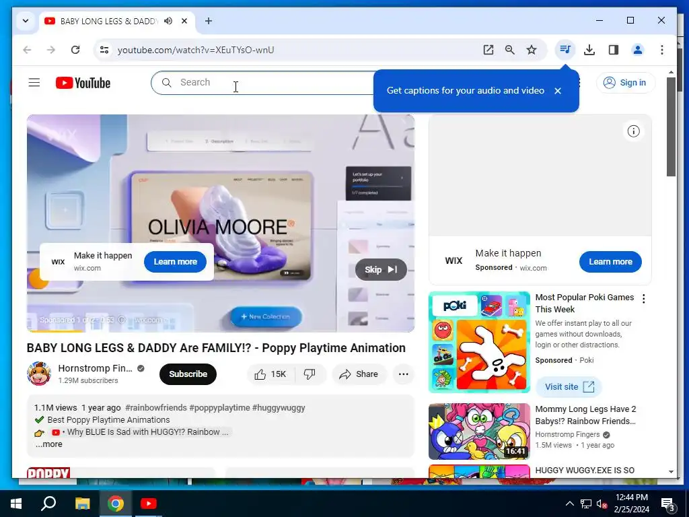Click Learn more in sidebar Wix ad
This screenshot has width=689, height=517.
[x=610, y=262]
